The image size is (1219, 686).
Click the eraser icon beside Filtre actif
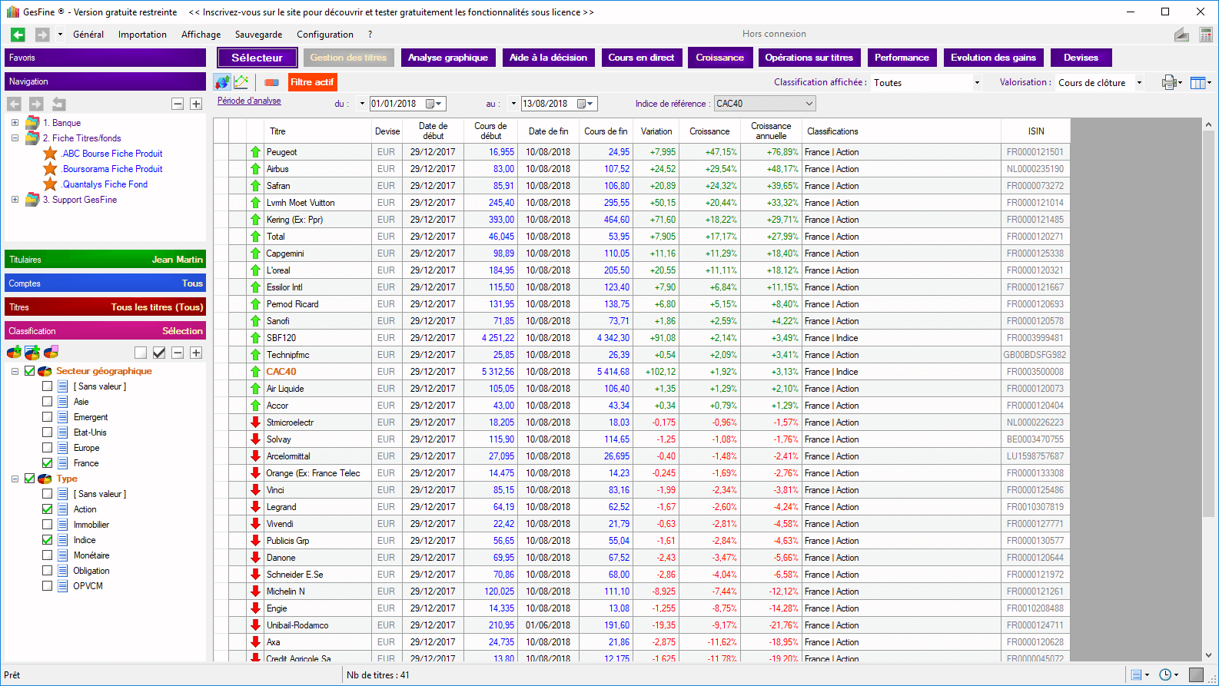click(271, 82)
